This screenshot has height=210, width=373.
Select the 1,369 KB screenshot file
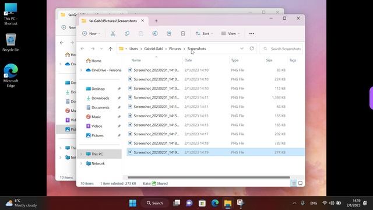click(216, 97)
